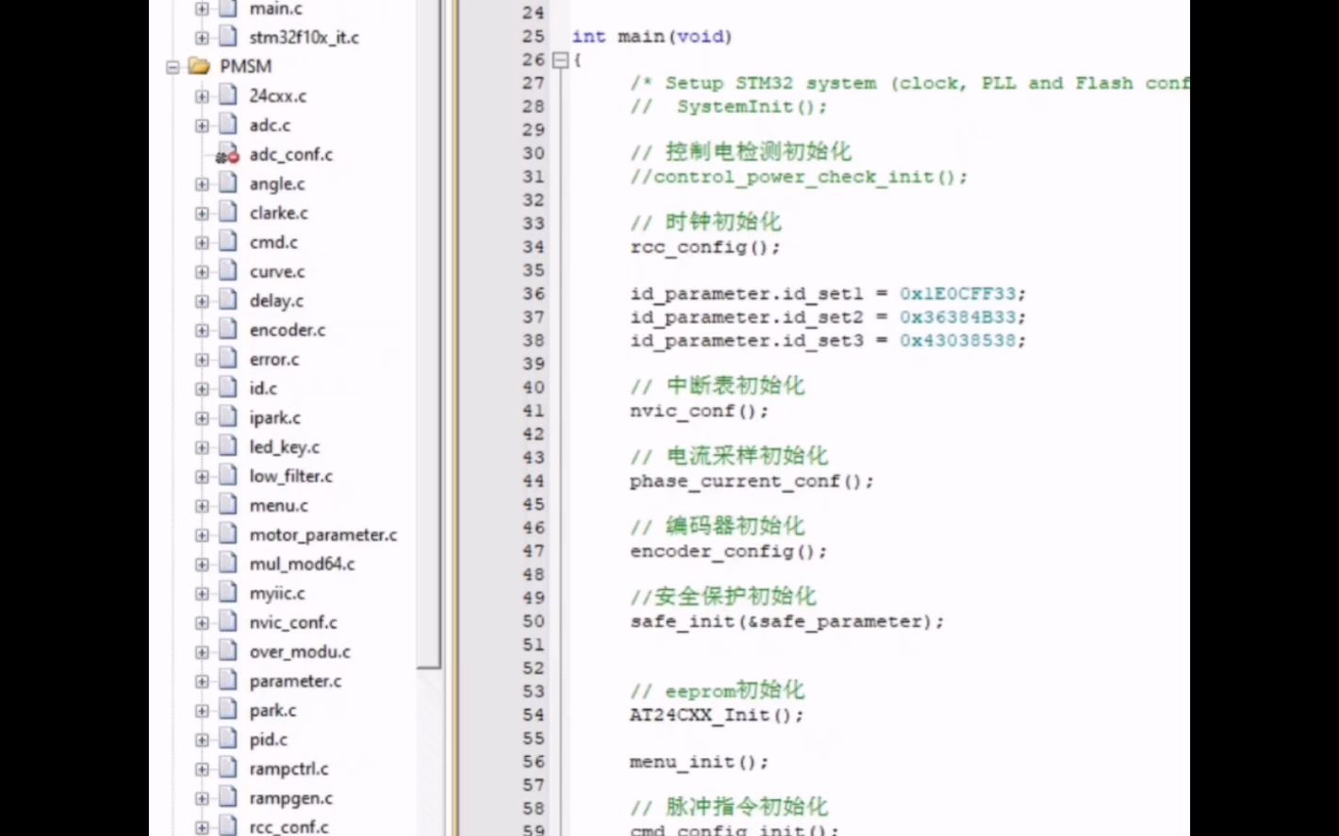Select the PMSM folder icon
This screenshot has height=836, width=1339.
pos(199,66)
